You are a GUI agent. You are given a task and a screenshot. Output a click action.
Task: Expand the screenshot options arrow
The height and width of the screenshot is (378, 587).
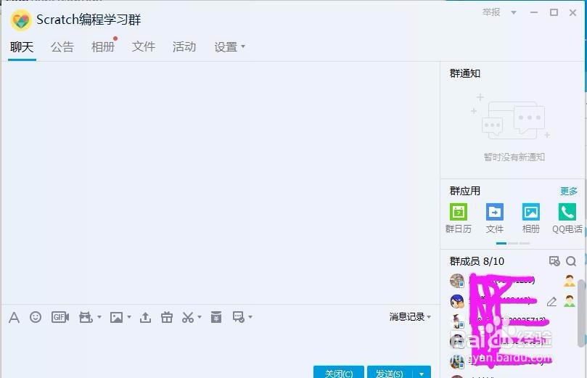click(x=200, y=317)
